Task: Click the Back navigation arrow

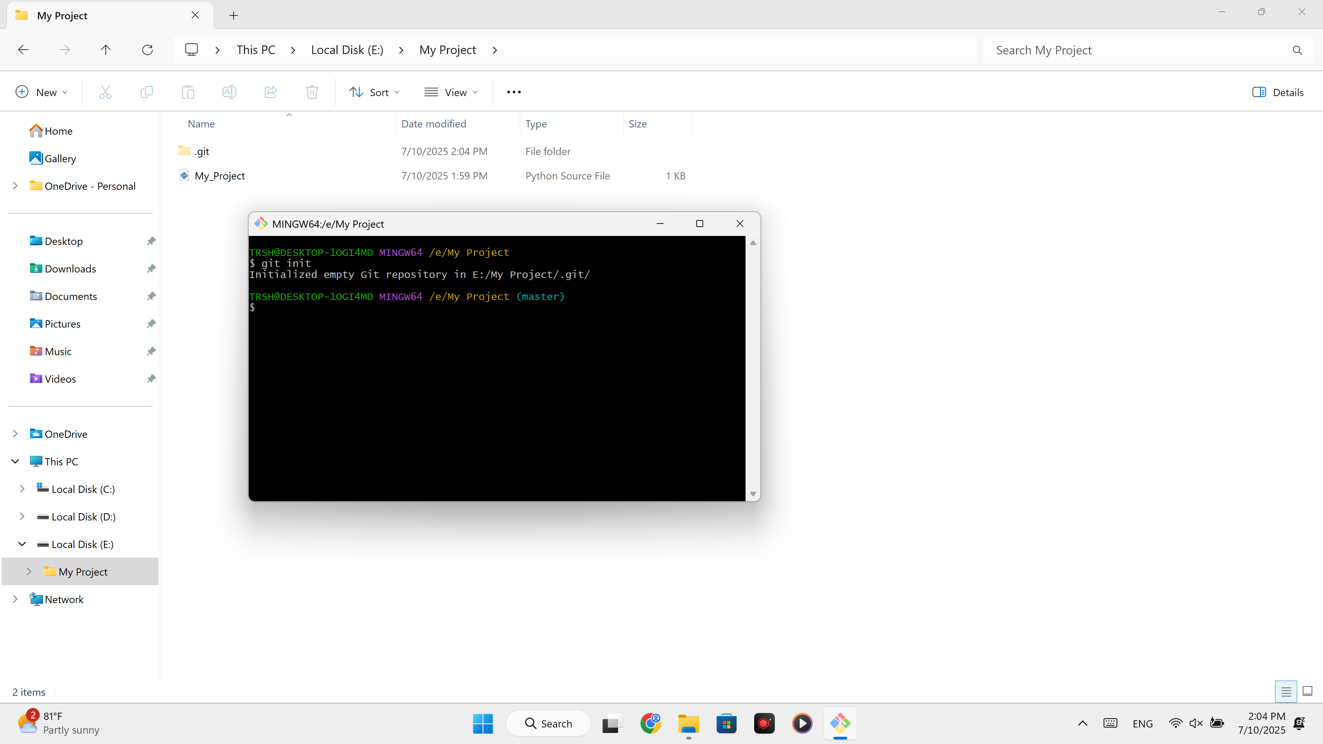Action: [x=23, y=50]
